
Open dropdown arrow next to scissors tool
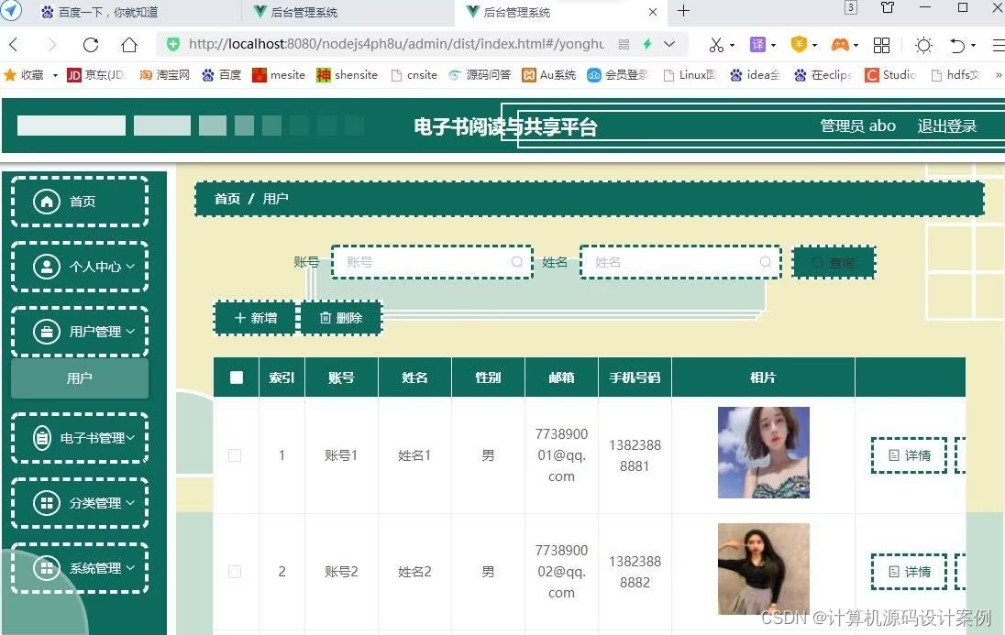[732, 46]
